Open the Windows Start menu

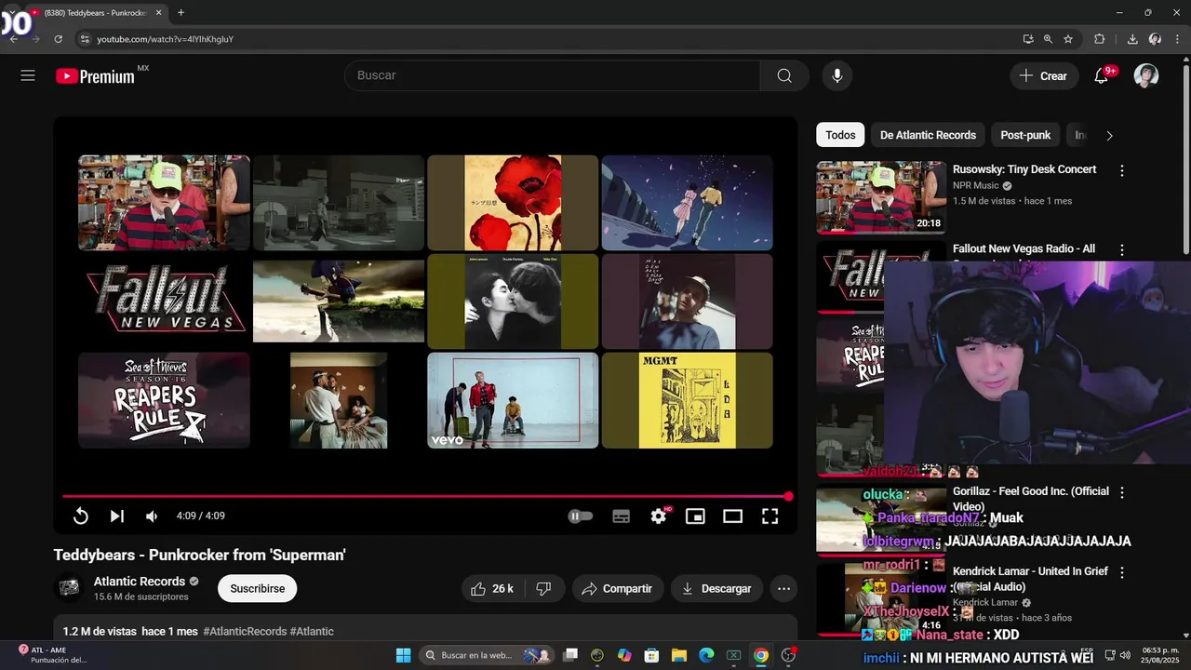403,655
